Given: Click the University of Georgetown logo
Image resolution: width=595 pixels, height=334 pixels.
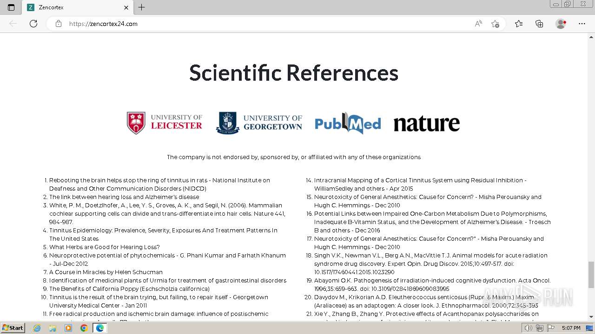Looking at the screenshot, I should (259, 123).
